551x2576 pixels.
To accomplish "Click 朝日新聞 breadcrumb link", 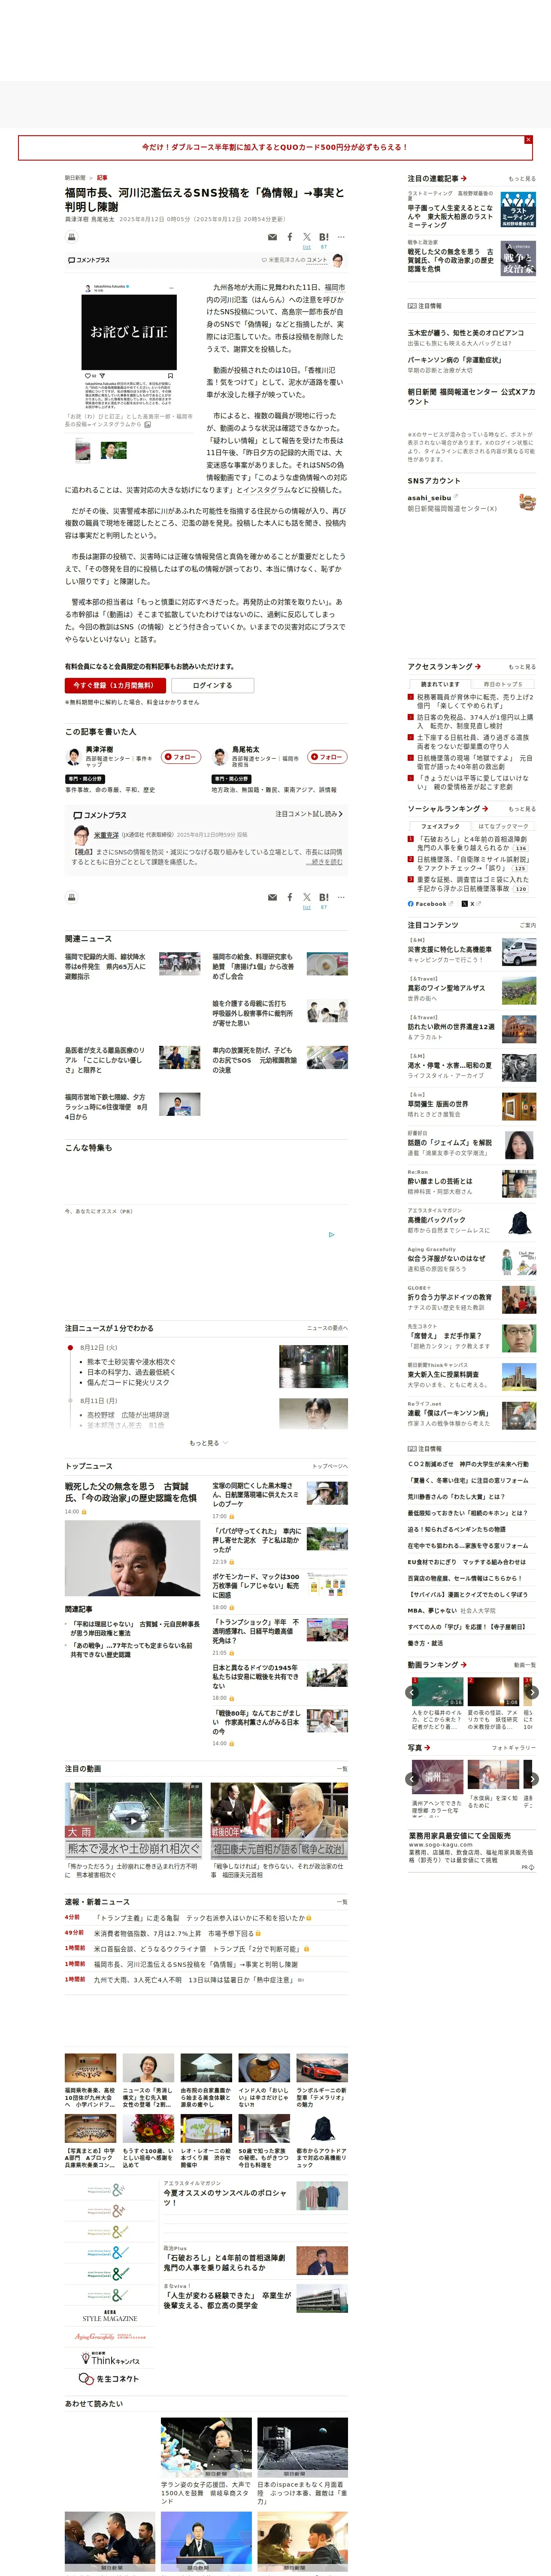I will [75, 178].
